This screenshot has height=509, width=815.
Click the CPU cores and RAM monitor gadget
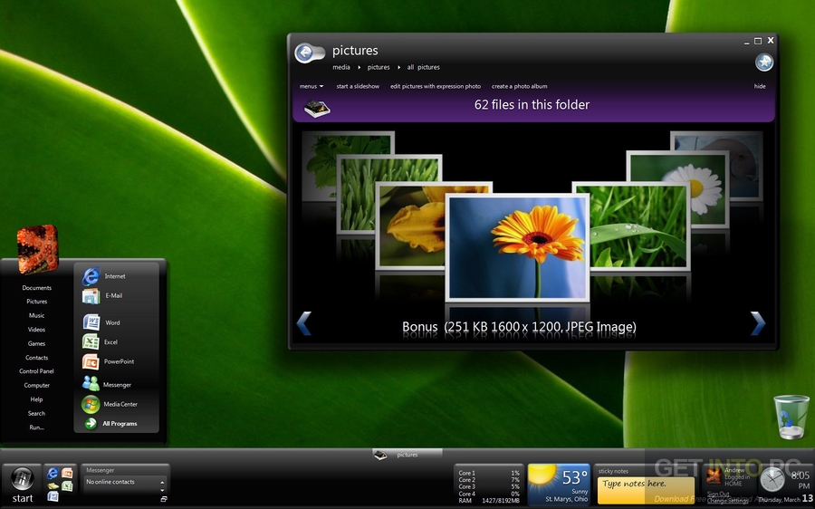point(489,486)
